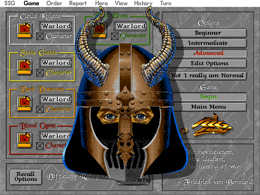Click the Blood Ogres computer player icon
The width and height of the screenshot is (260, 195).
pos(24,141)
